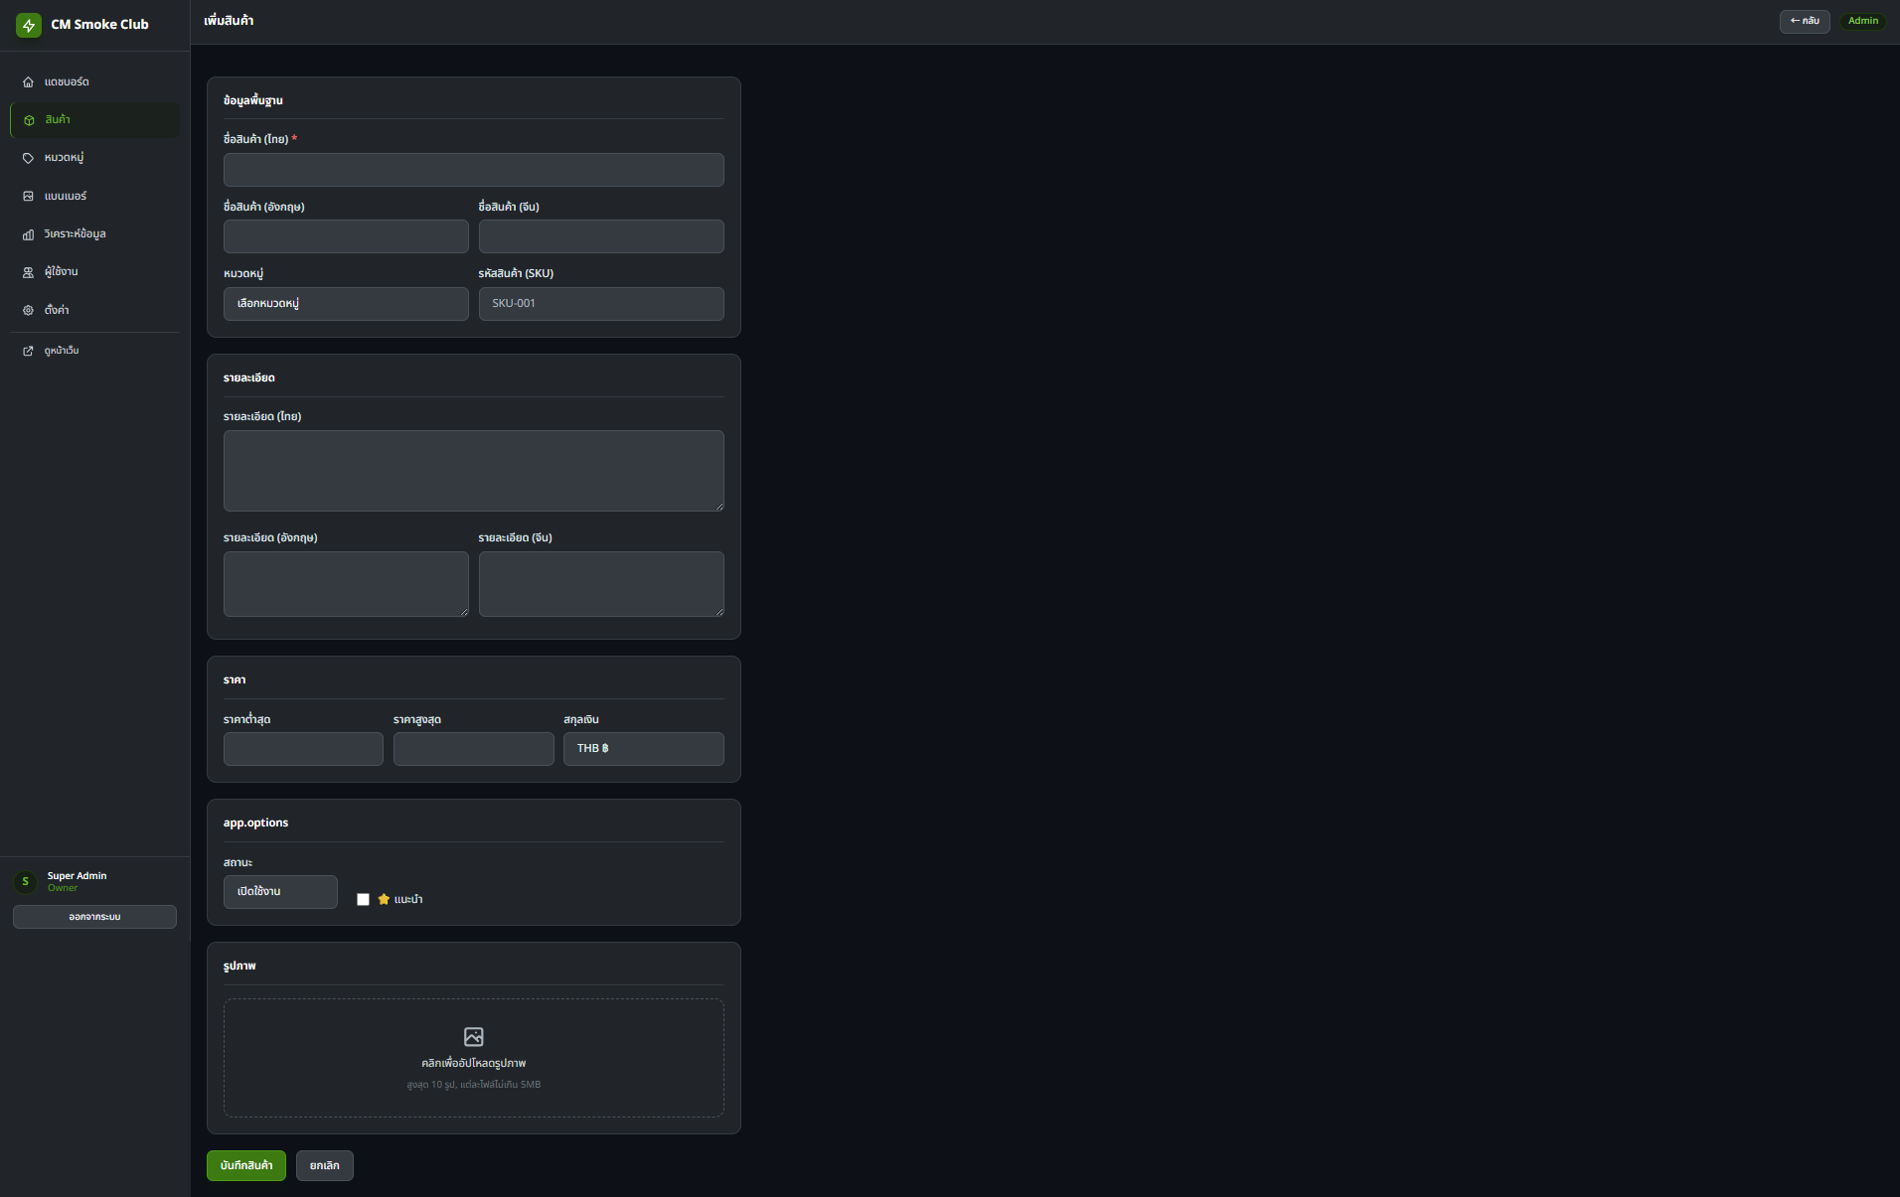Focus the ราคาต่ำสุด minimum price field
The height and width of the screenshot is (1197, 1900).
coord(303,749)
